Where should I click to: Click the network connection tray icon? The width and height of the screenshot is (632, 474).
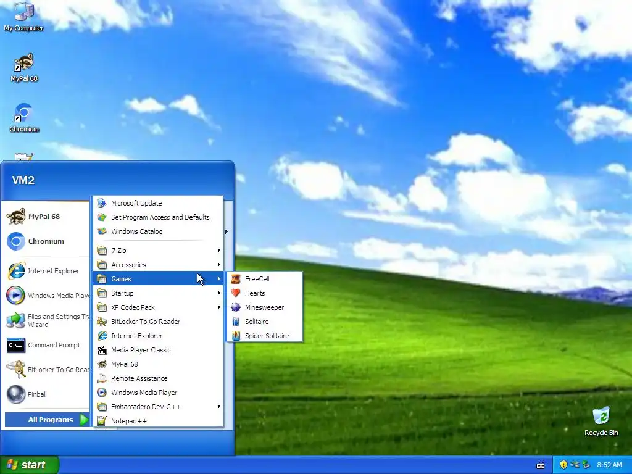(575, 465)
